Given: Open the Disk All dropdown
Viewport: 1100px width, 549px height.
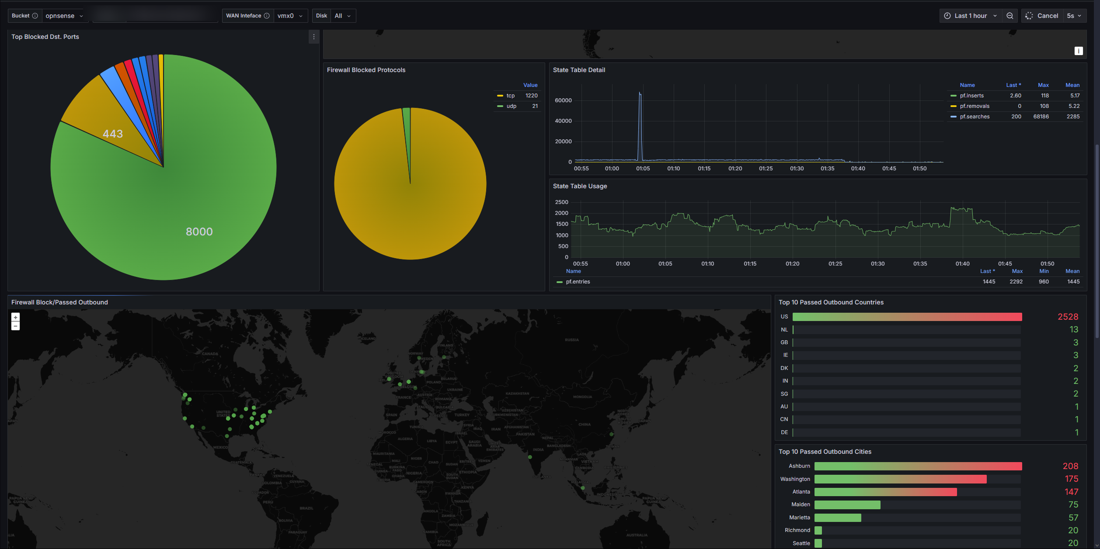Looking at the screenshot, I should [343, 16].
